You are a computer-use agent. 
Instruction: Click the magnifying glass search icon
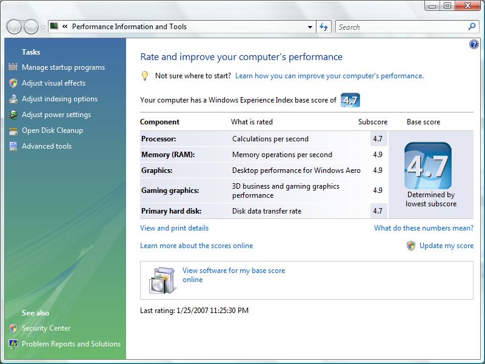coord(472,27)
